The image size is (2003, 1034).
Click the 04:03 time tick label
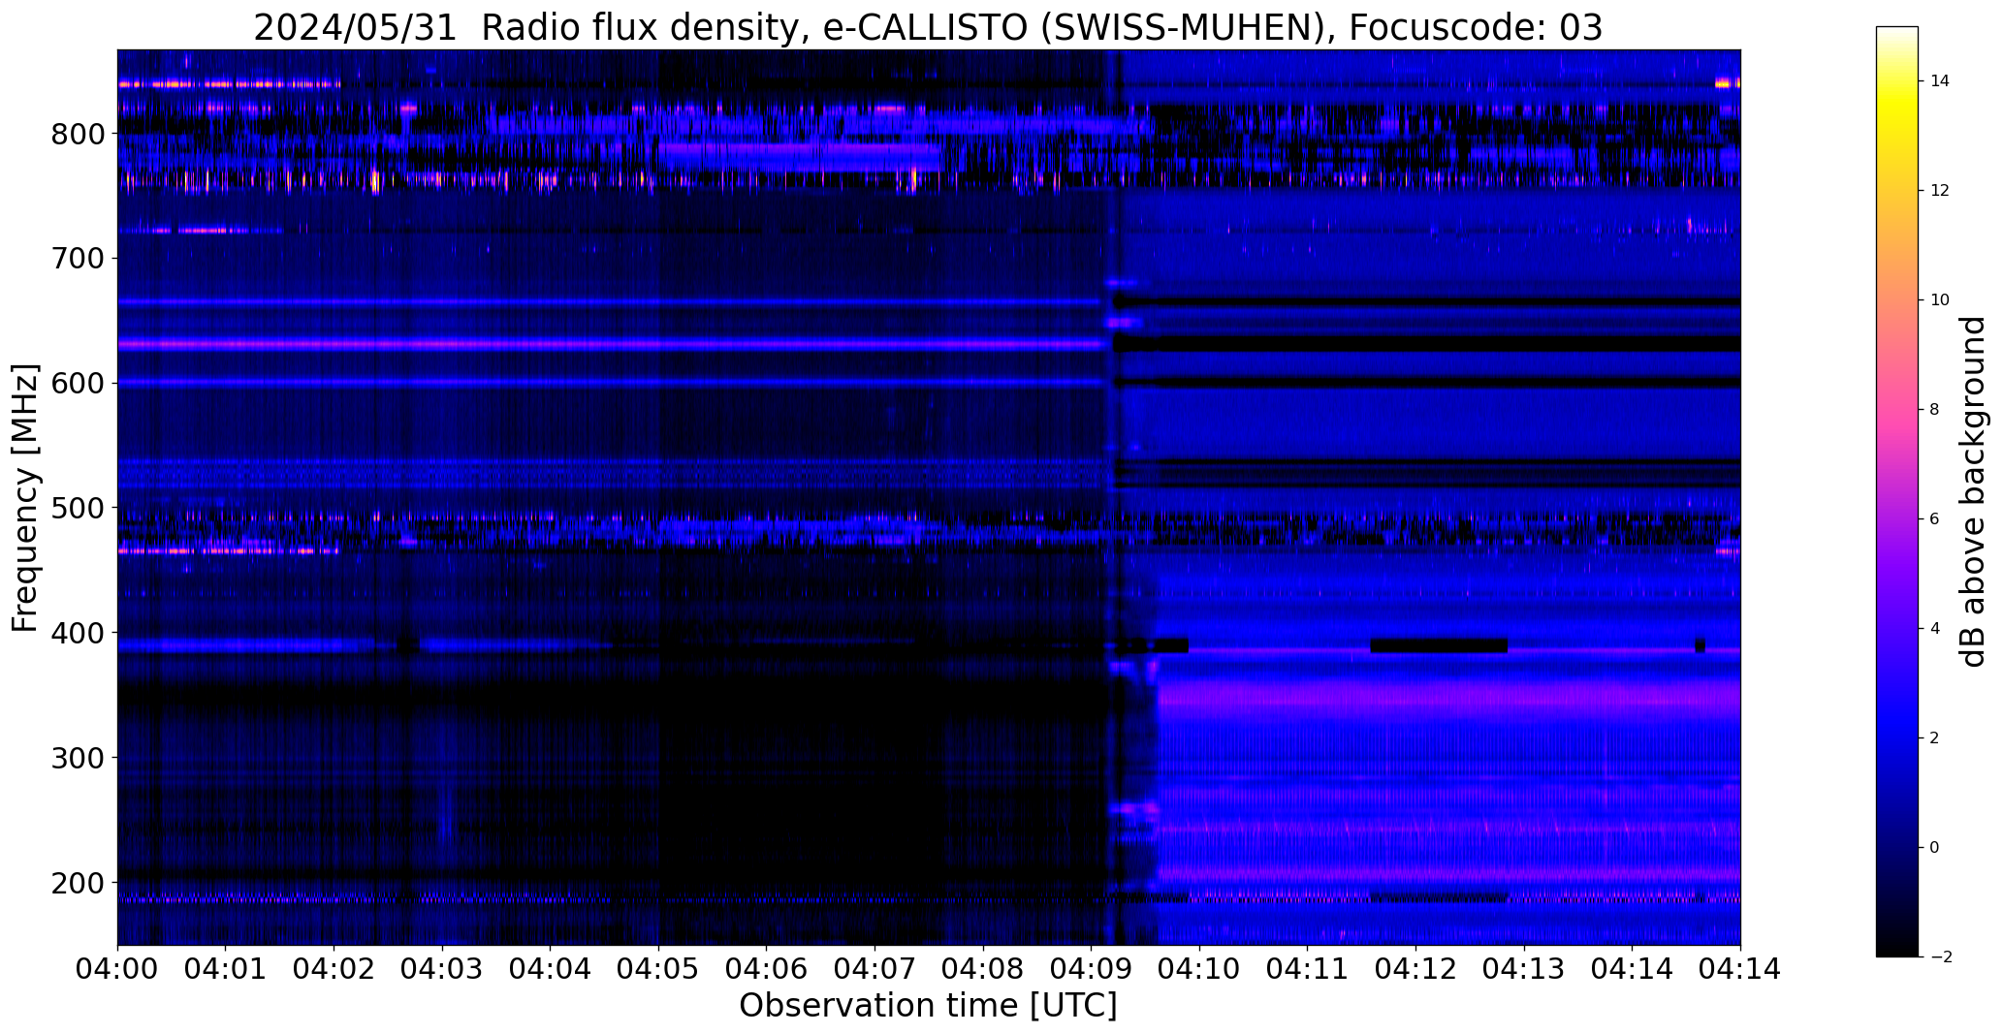point(442,969)
